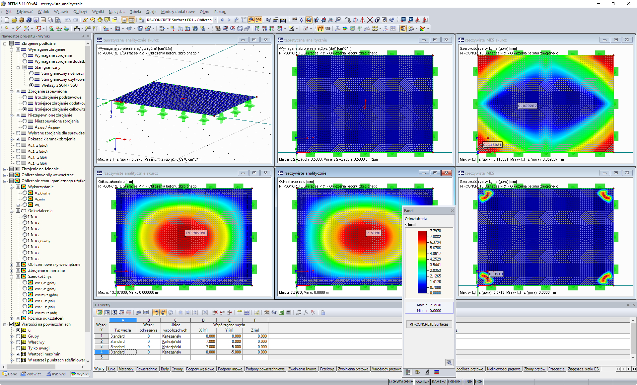Click the Open file folder icon
637x385 pixels.
tap(14, 20)
